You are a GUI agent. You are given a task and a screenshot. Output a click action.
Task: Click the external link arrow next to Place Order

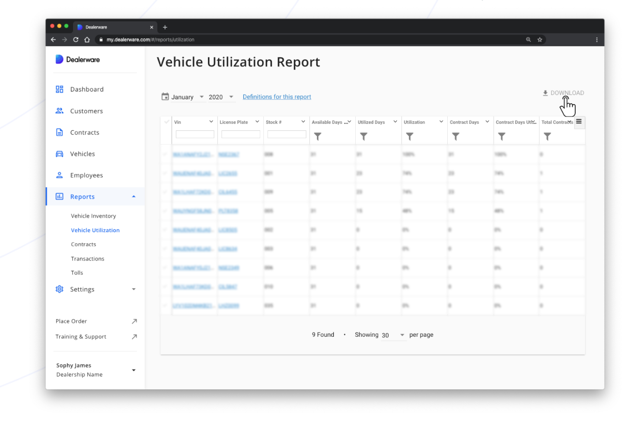pos(134,321)
